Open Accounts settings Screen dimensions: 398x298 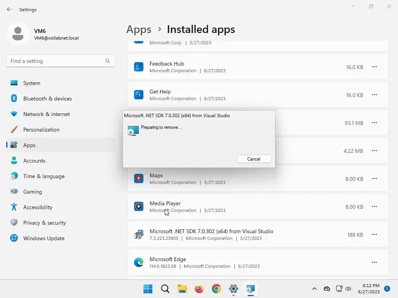click(x=60, y=161)
